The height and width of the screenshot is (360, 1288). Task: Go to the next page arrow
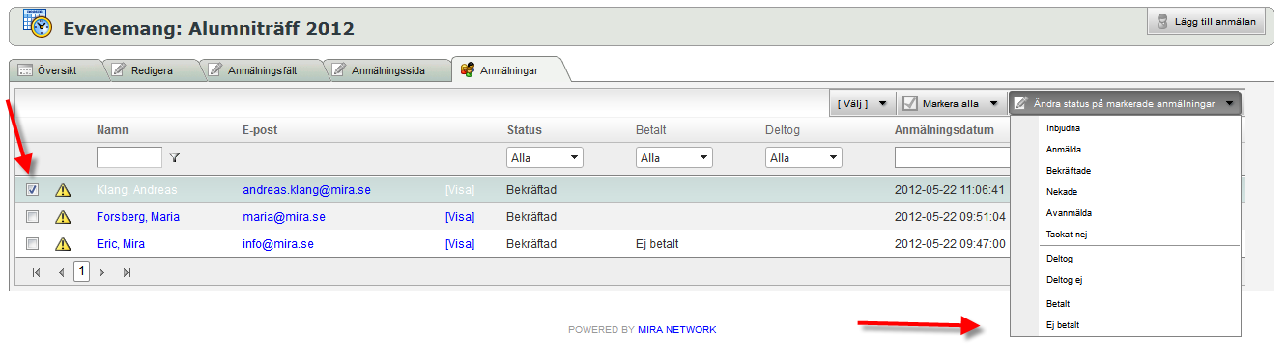click(x=102, y=273)
